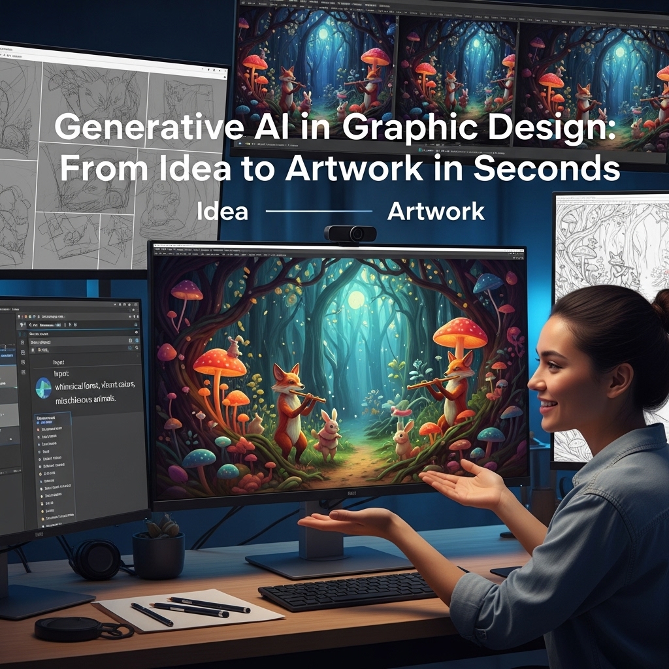The height and width of the screenshot is (669, 669).
Task: Click the line connecting Idea and Artwork
Action: tap(319, 211)
